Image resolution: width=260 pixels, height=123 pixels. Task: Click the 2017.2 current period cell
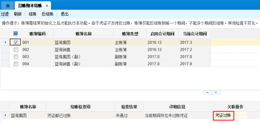coord(195,50)
